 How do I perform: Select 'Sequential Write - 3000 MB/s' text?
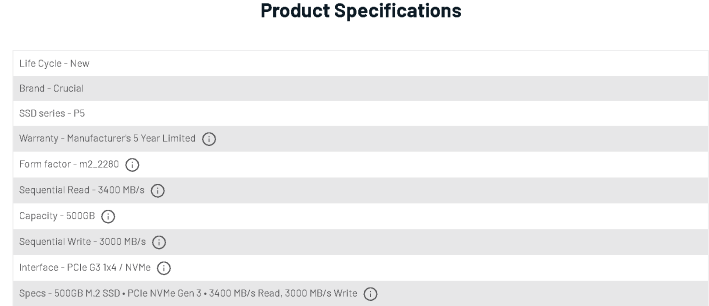tap(82, 242)
